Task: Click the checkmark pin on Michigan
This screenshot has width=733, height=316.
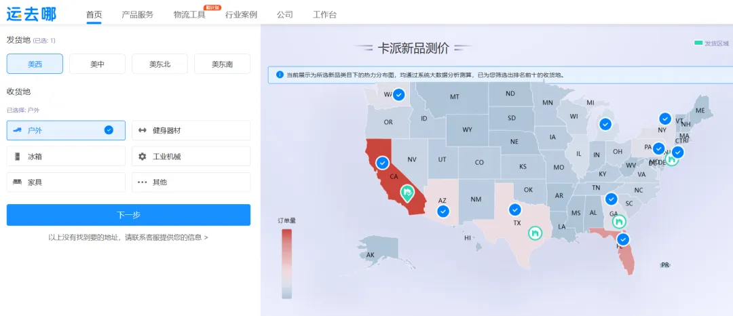Action: 605,124
